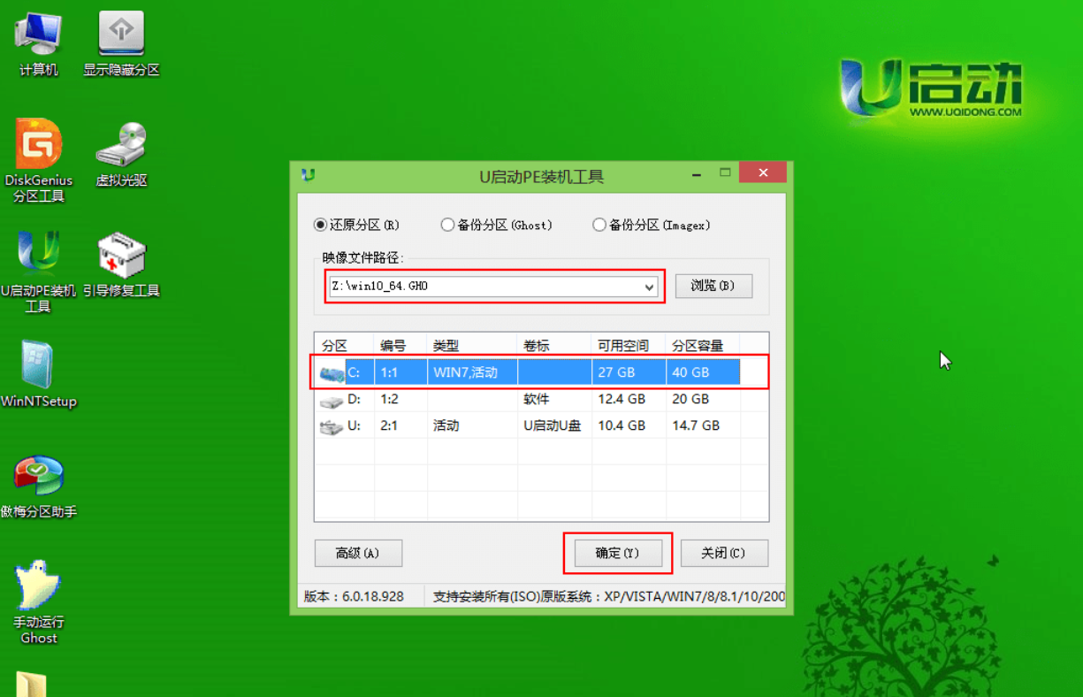The width and height of the screenshot is (1083, 697).
Task: Select the U: U启动U盘 partition row
Action: 530,426
